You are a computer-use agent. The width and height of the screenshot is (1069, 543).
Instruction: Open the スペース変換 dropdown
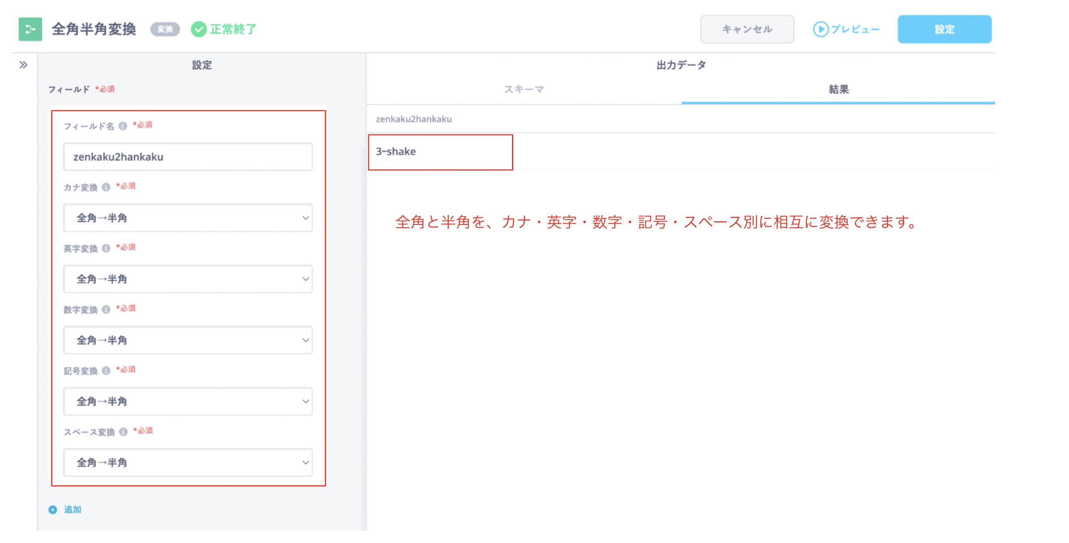(x=188, y=462)
